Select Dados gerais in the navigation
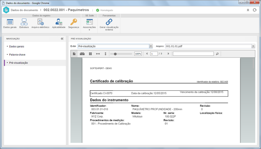 (x=17, y=46)
